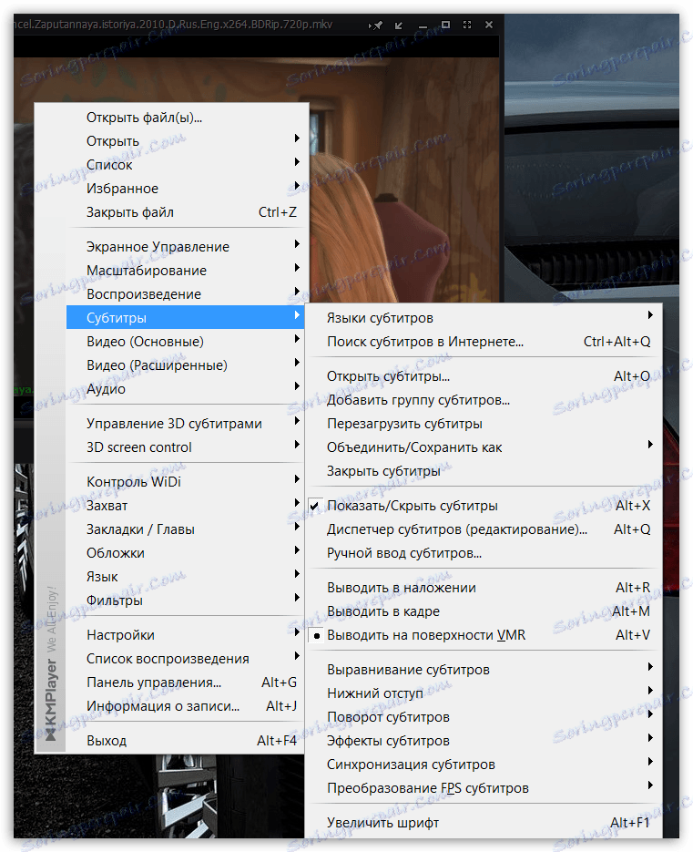This screenshot has width=693, height=852.
Task: Click Ручной ввод субтитров...
Action: [484, 554]
